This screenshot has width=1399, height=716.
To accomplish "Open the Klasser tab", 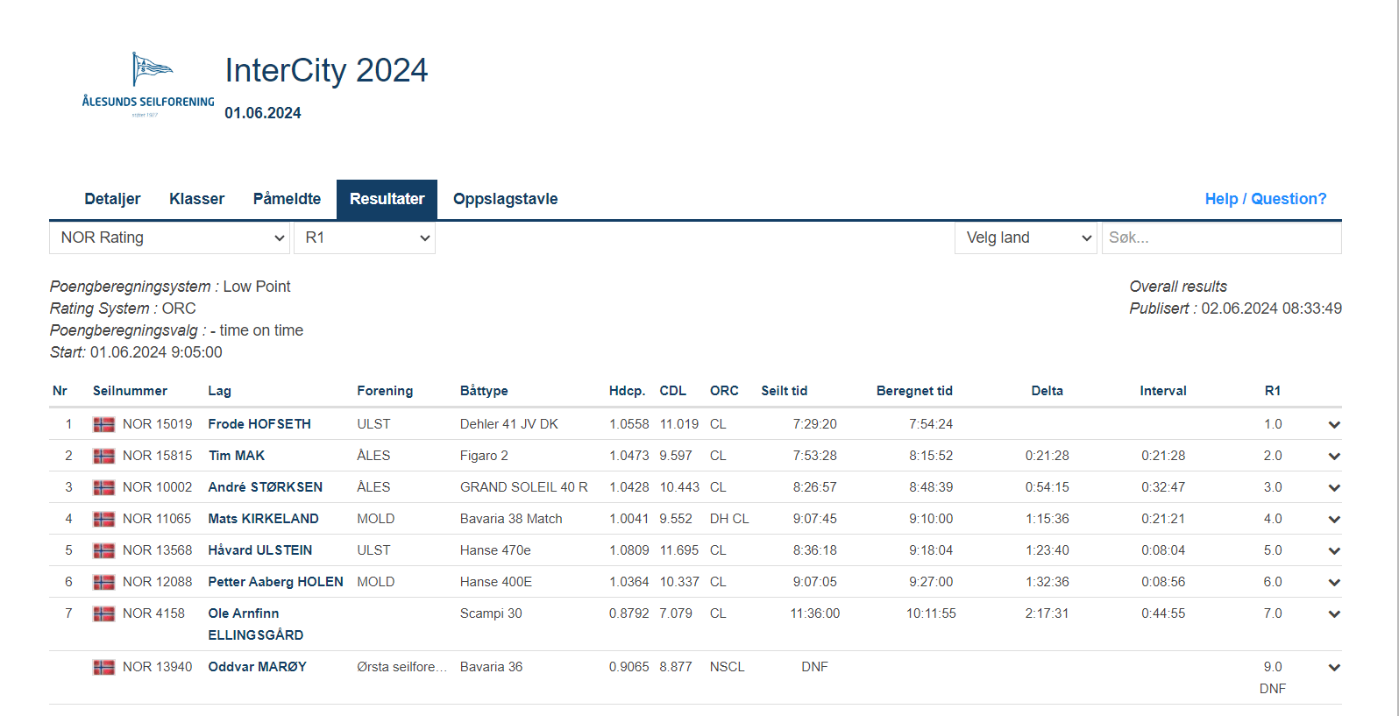I will click(x=196, y=199).
